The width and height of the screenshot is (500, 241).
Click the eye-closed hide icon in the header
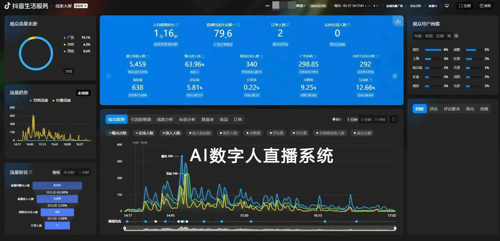[267, 6]
